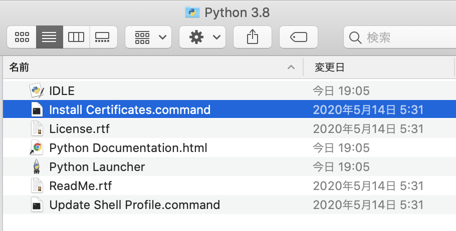The height and width of the screenshot is (231, 456).
Task: Click the IDLE app icon
Action: pyautogui.click(x=37, y=90)
